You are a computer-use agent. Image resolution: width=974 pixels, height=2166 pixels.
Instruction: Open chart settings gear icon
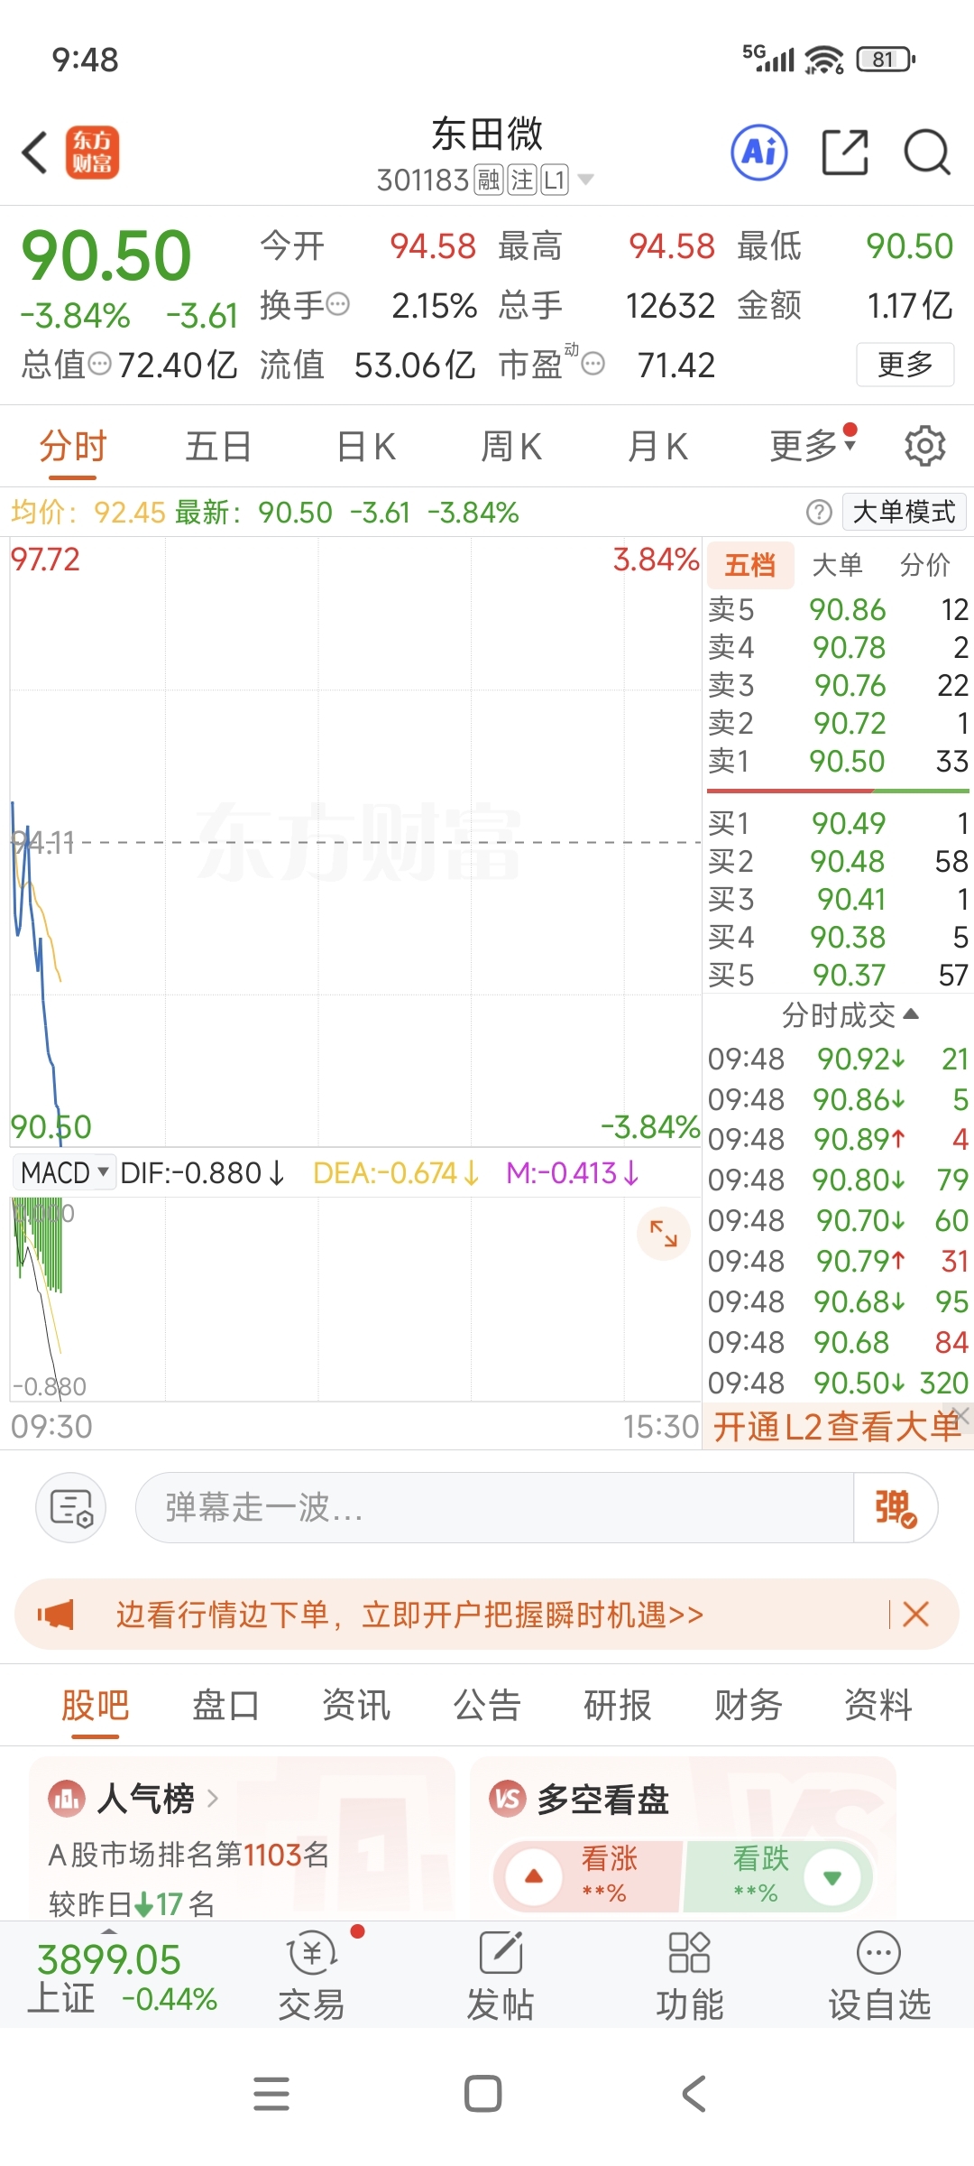click(925, 446)
